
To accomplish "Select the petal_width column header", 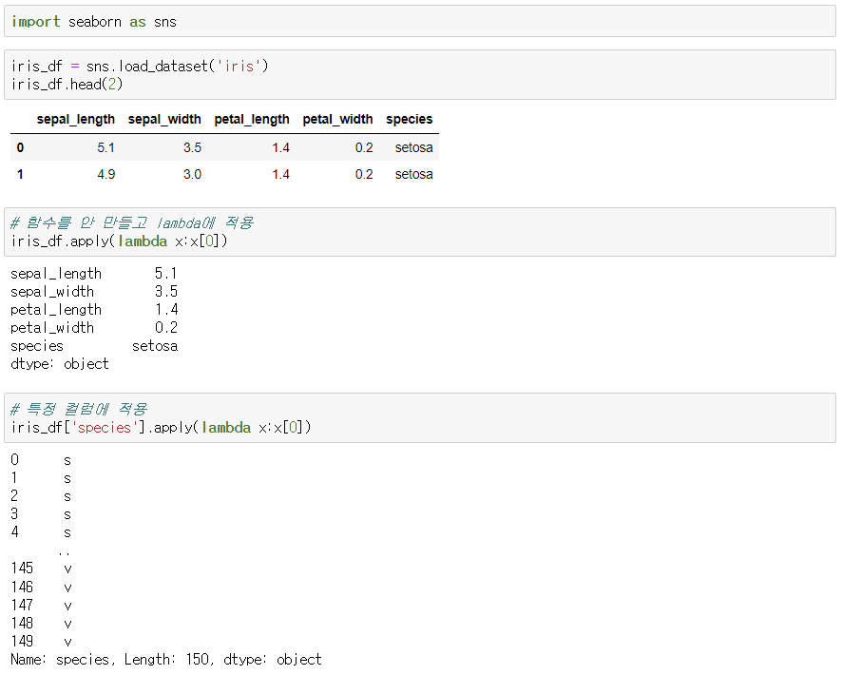I will (x=337, y=119).
